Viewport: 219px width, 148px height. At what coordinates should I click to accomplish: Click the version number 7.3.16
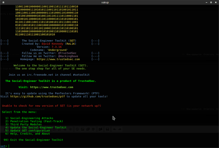(x=56, y=47)
